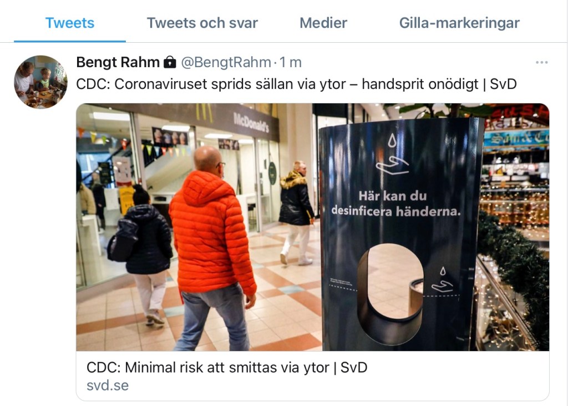Image resolution: width=568 pixels, height=406 pixels.
Task: Open the Tweets och svar tab
Action: pyautogui.click(x=202, y=23)
